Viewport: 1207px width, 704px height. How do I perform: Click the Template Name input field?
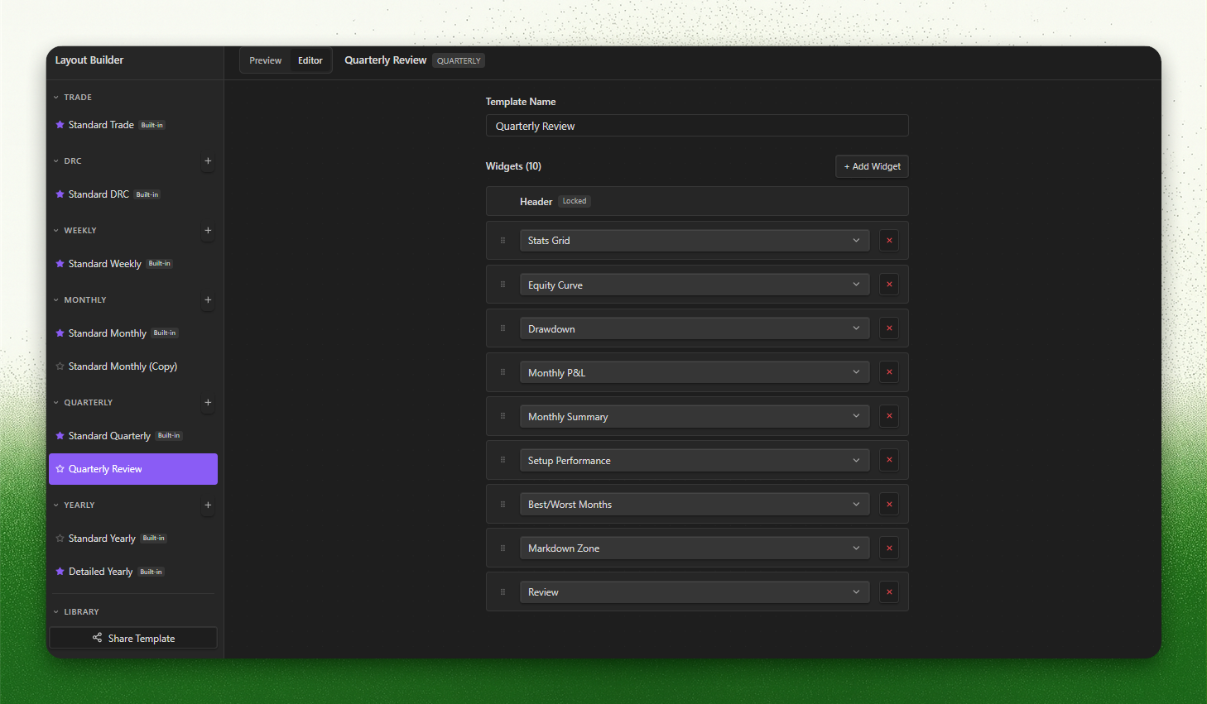(x=697, y=126)
